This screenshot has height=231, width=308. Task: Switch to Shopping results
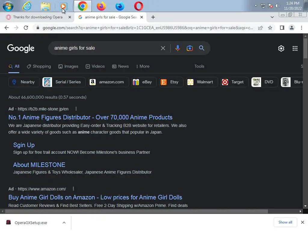[39, 66]
